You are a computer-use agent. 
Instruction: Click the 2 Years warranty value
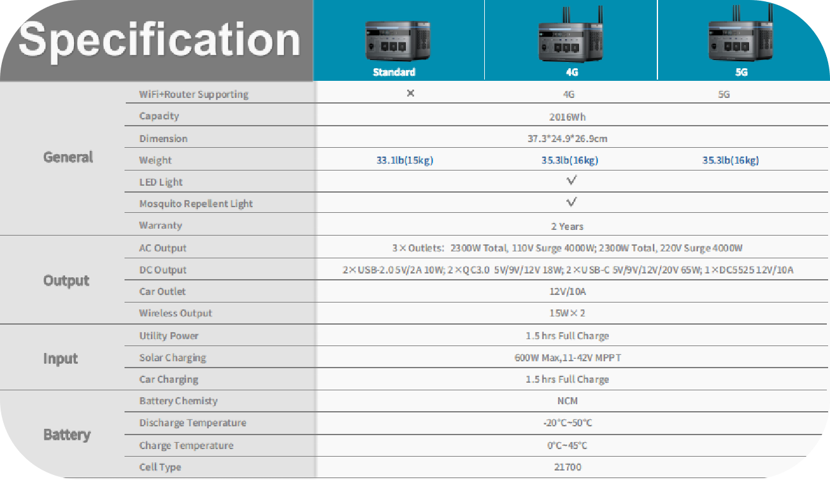tap(567, 226)
